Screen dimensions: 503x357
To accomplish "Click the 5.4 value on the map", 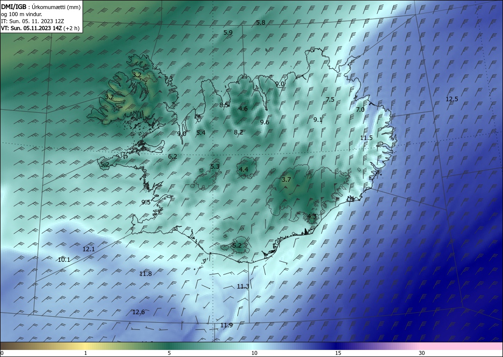I will point(201,132).
